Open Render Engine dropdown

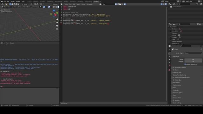[193, 53]
